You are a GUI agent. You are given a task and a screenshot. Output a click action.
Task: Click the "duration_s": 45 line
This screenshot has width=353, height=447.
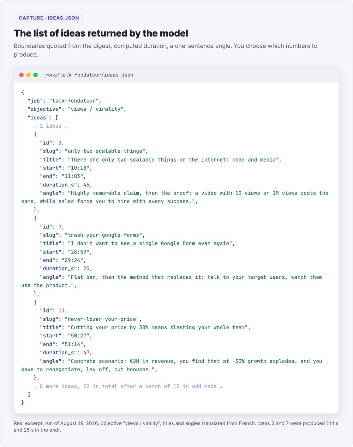pyautogui.click(x=66, y=185)
